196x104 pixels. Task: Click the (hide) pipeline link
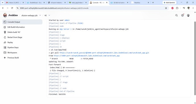coord(80,23)
